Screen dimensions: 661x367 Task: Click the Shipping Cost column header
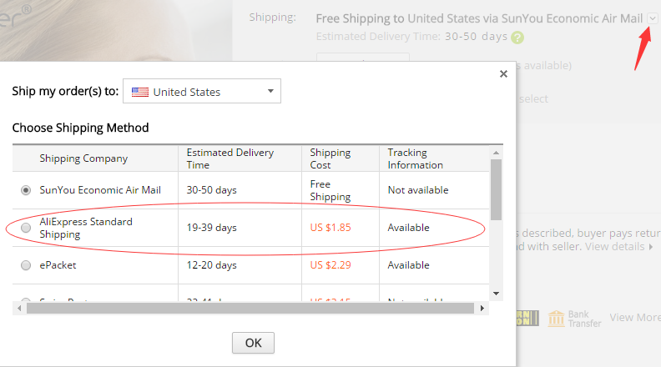point(330,158)
